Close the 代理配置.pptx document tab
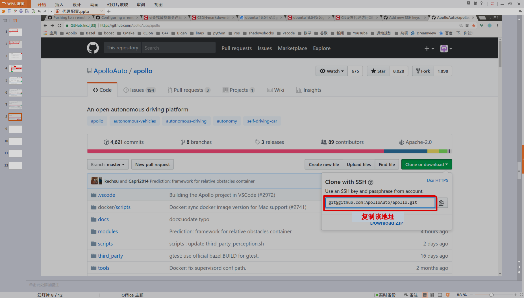This screenshot has width=524, height=298. pos(101,11)
